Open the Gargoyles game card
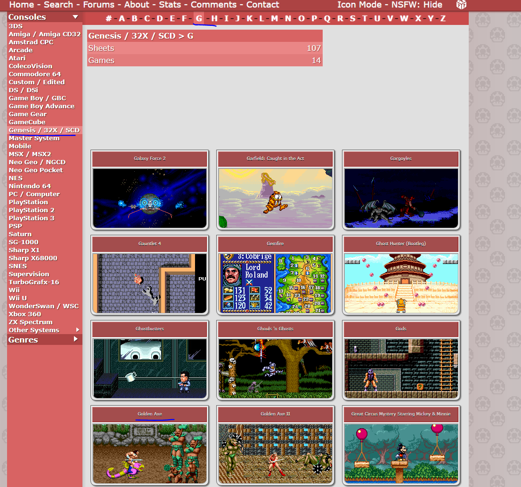This screenshot has height=487, width=521. click(401, 190)
